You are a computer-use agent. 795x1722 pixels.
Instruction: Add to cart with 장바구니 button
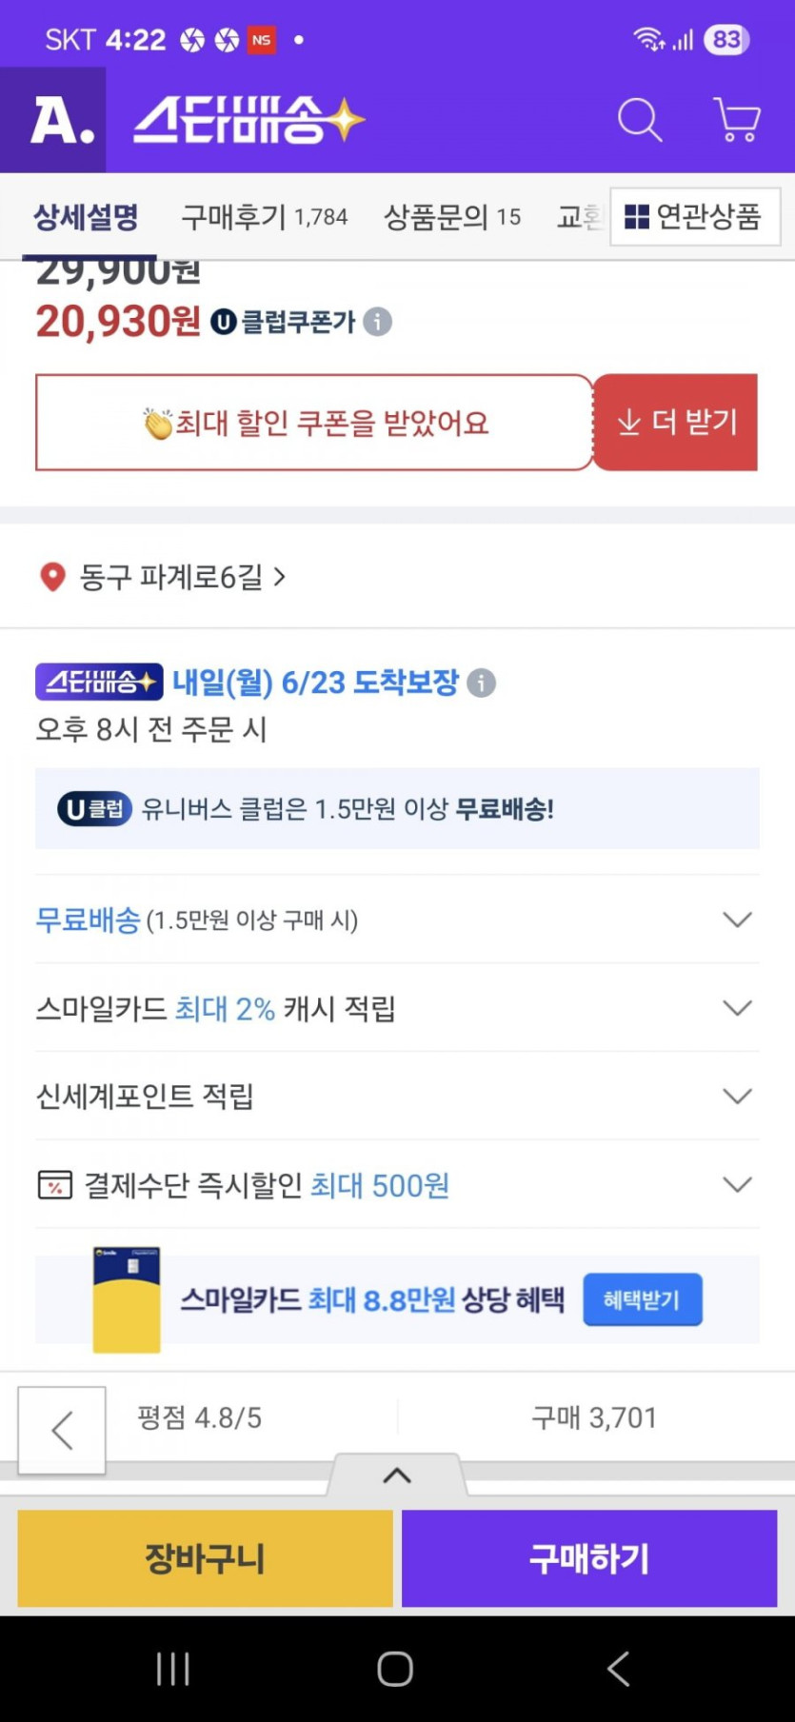coord(205,1558)
